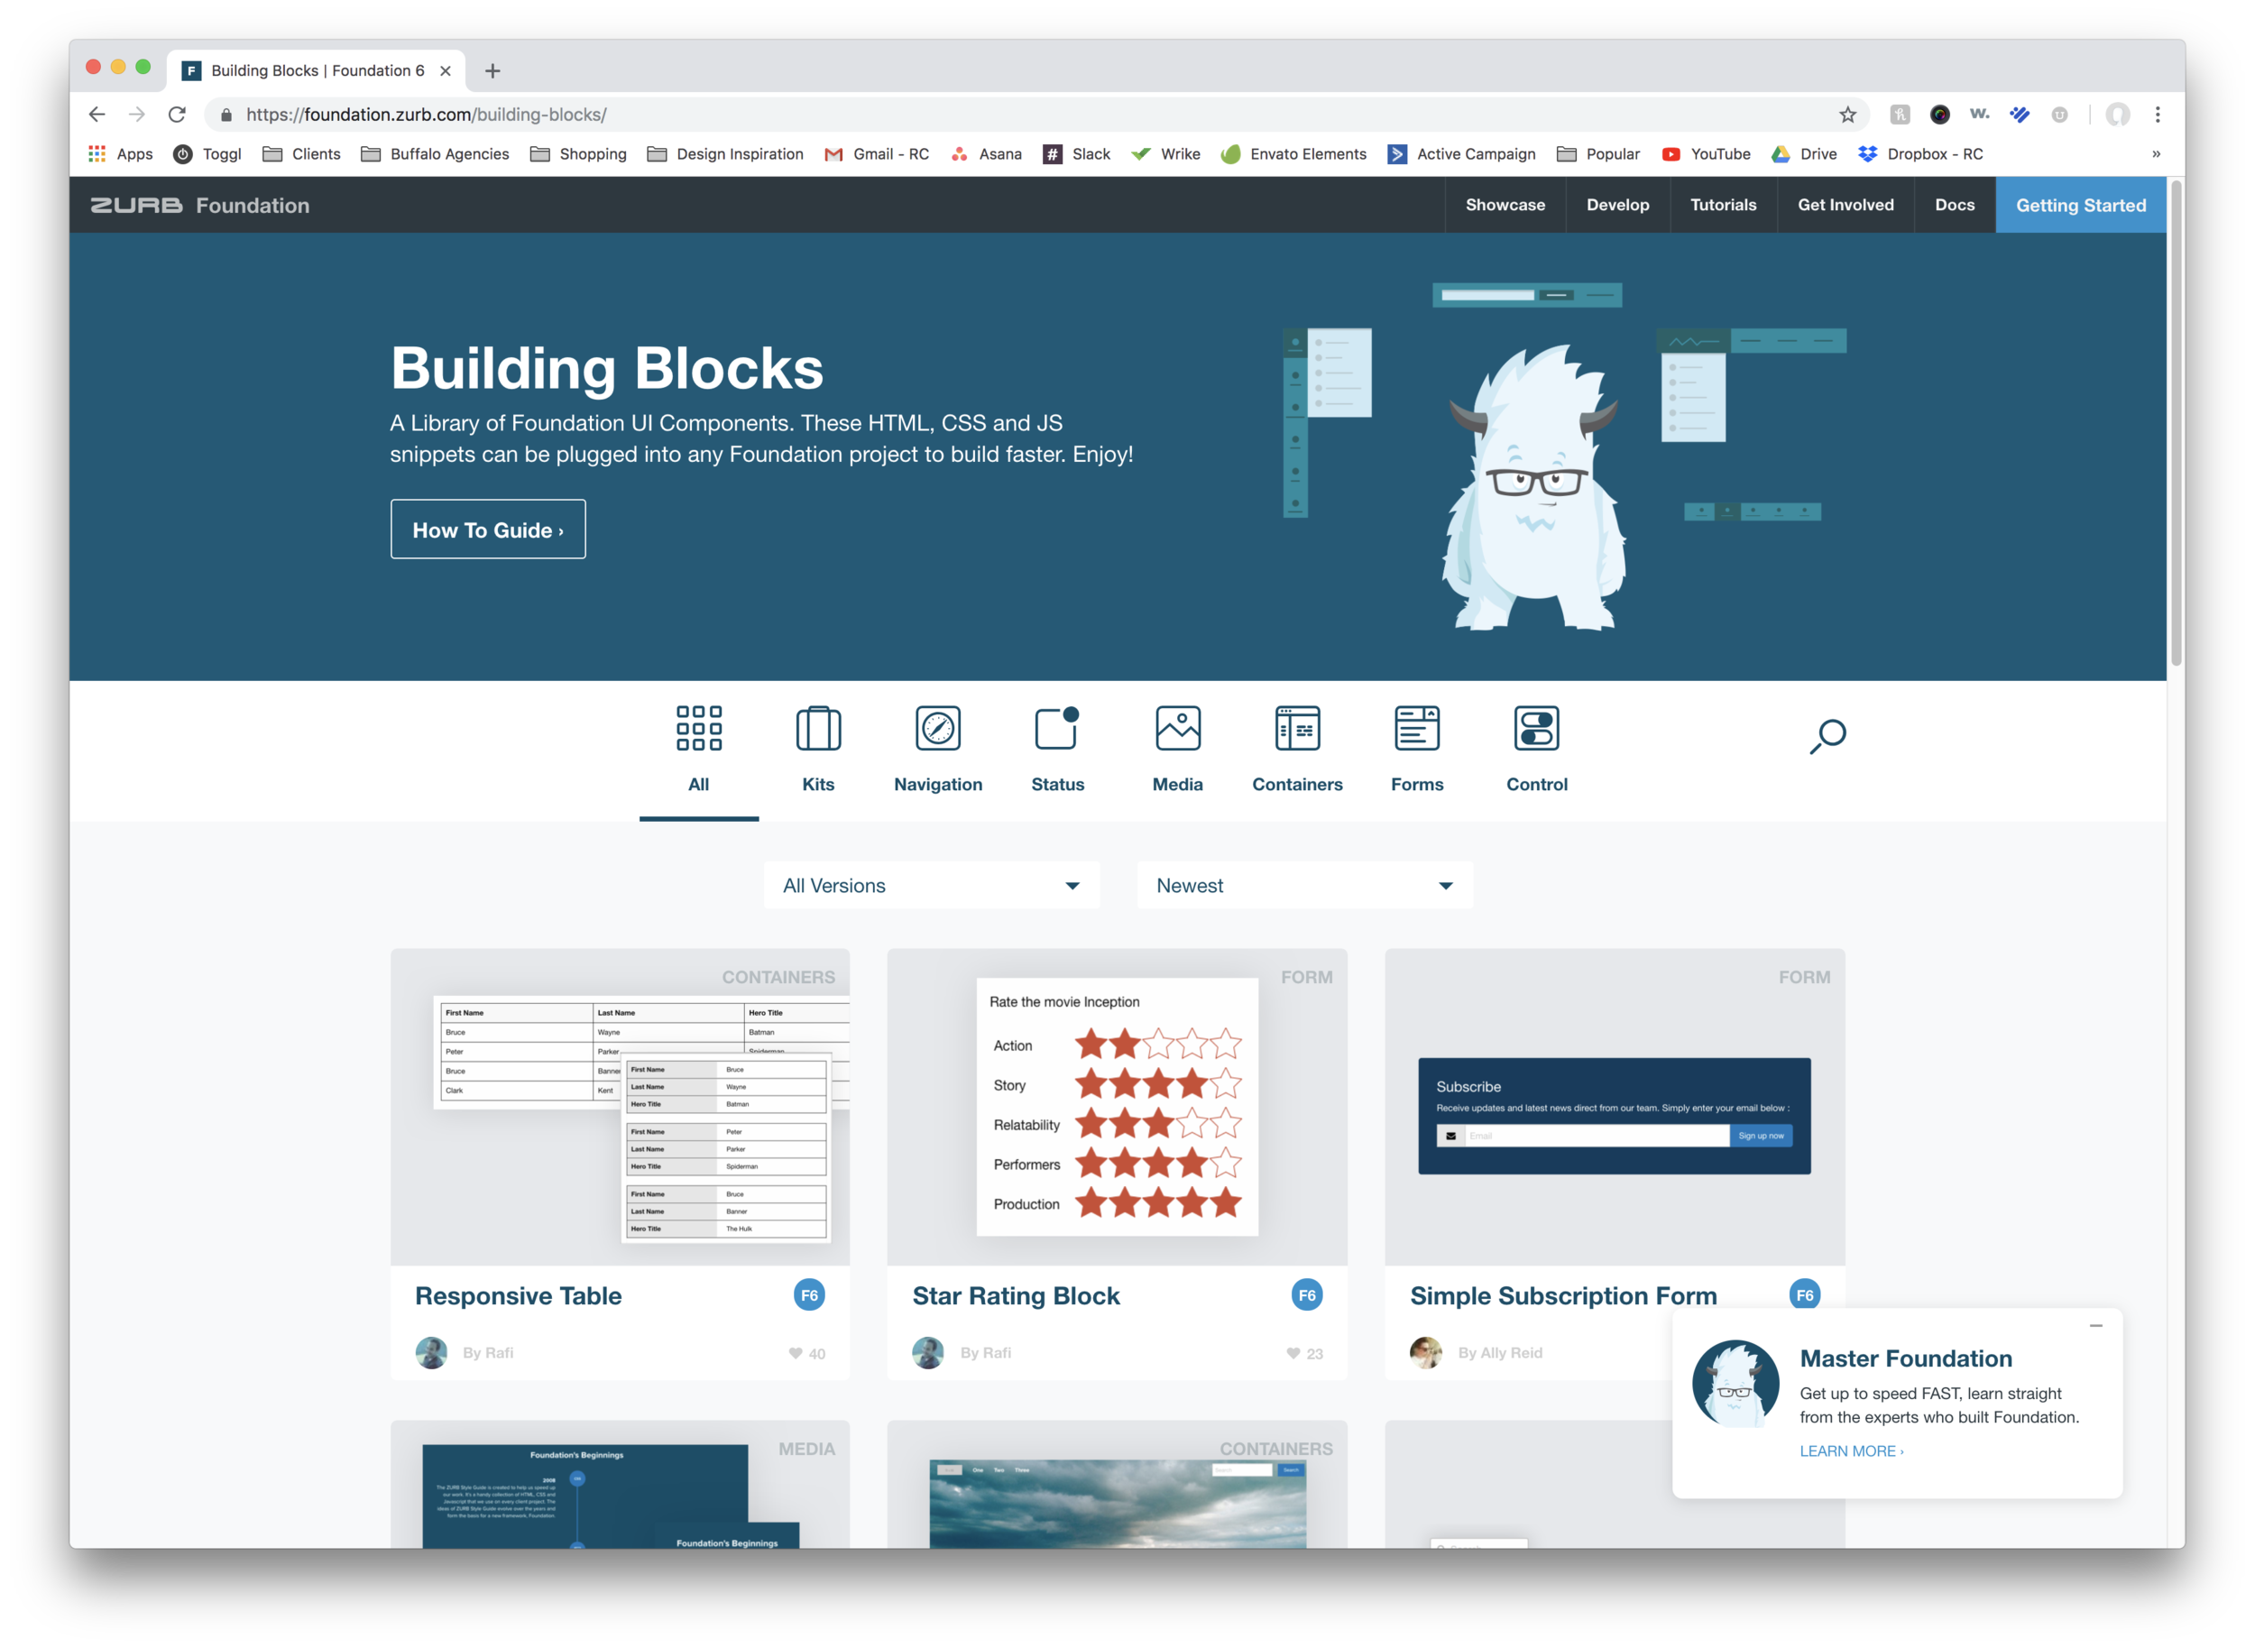Toggle the bookmark star in the address bar

click(x=1848, y=114)
